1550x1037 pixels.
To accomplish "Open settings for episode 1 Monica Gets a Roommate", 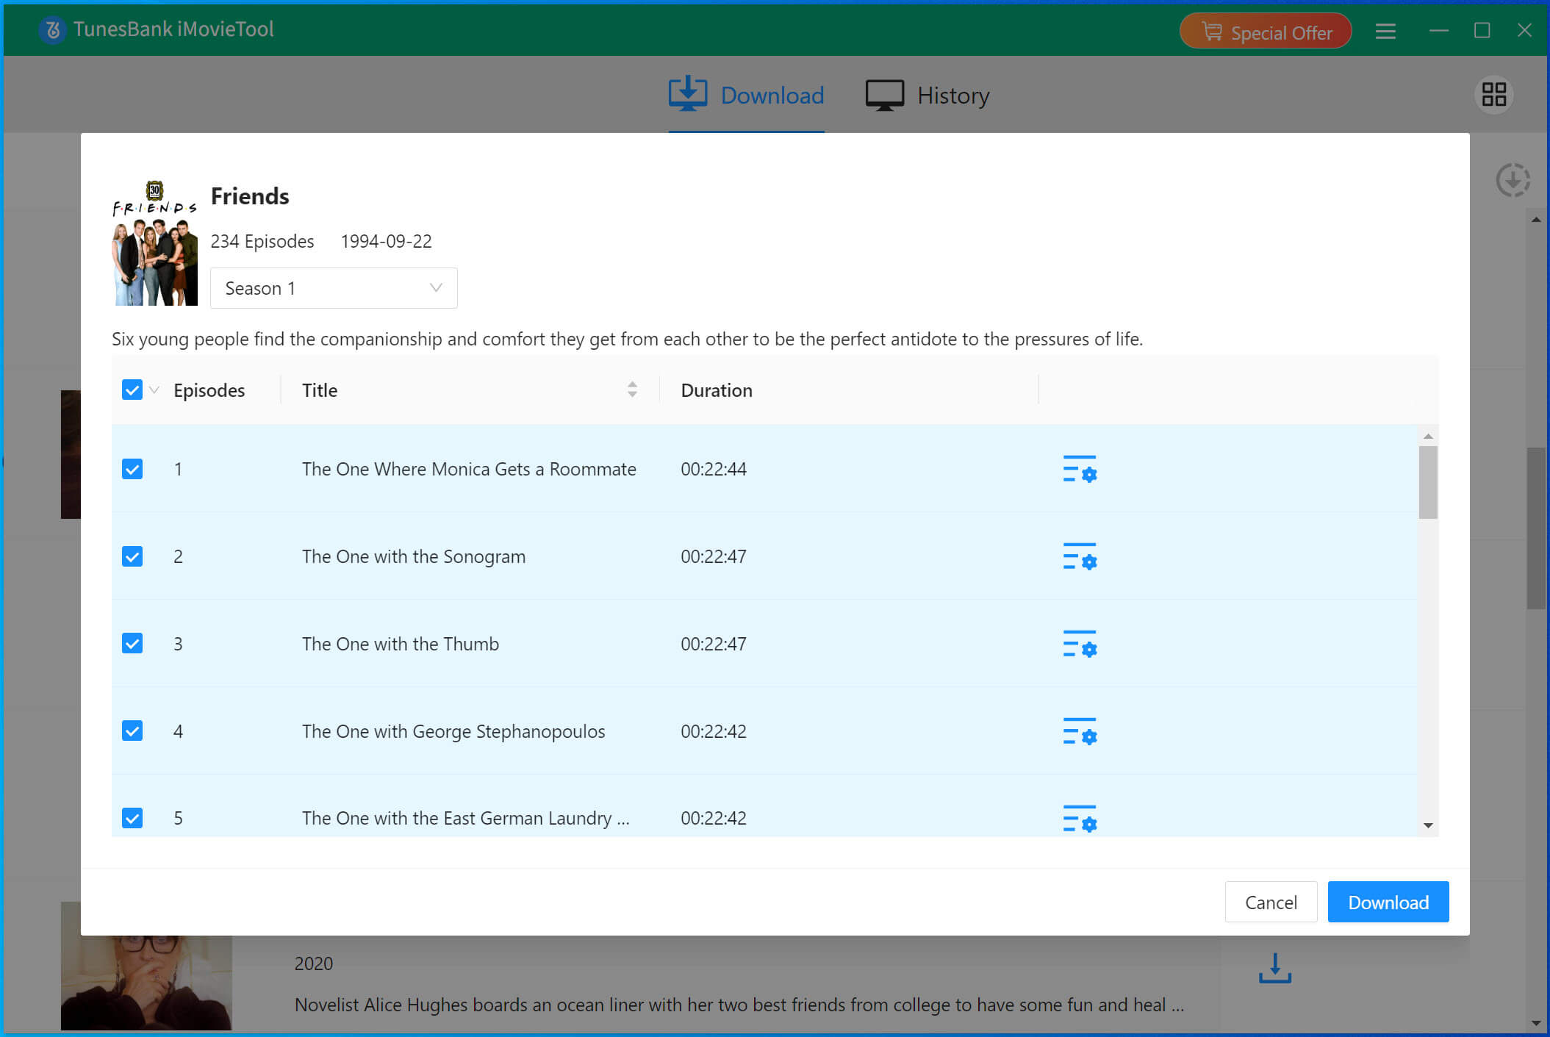I will point(1080,469).
